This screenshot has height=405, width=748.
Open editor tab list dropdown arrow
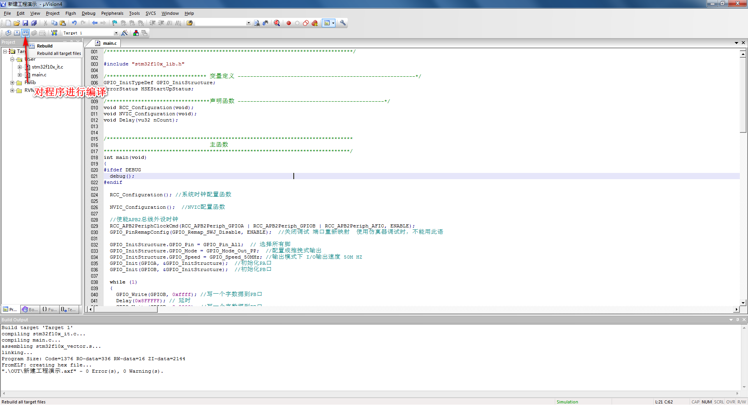736,43
